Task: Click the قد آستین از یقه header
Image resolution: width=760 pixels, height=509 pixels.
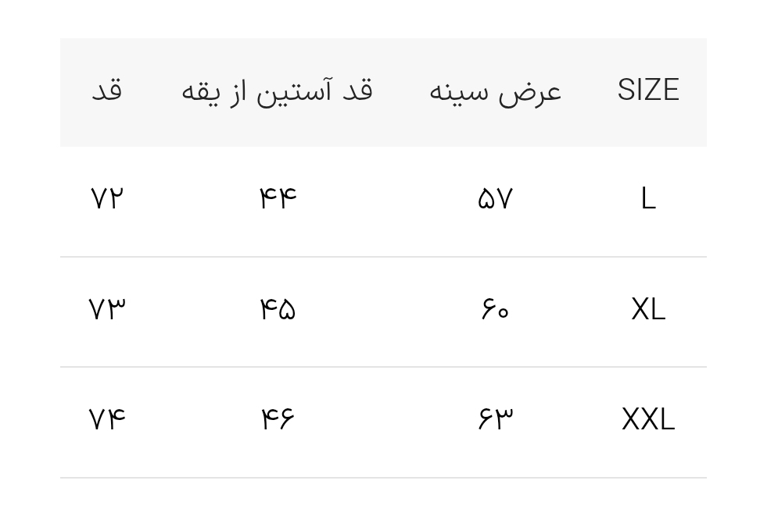Action: tap(277, 91)
